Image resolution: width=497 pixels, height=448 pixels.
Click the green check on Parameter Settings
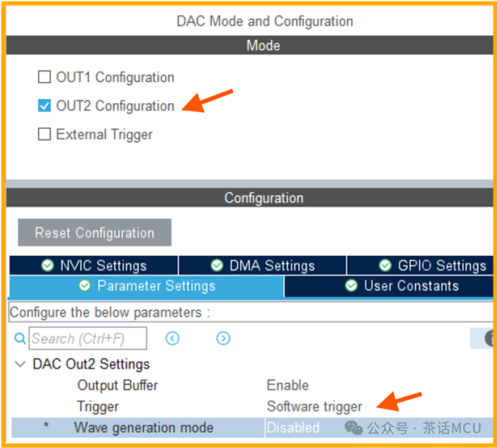[x=85, y=285]
